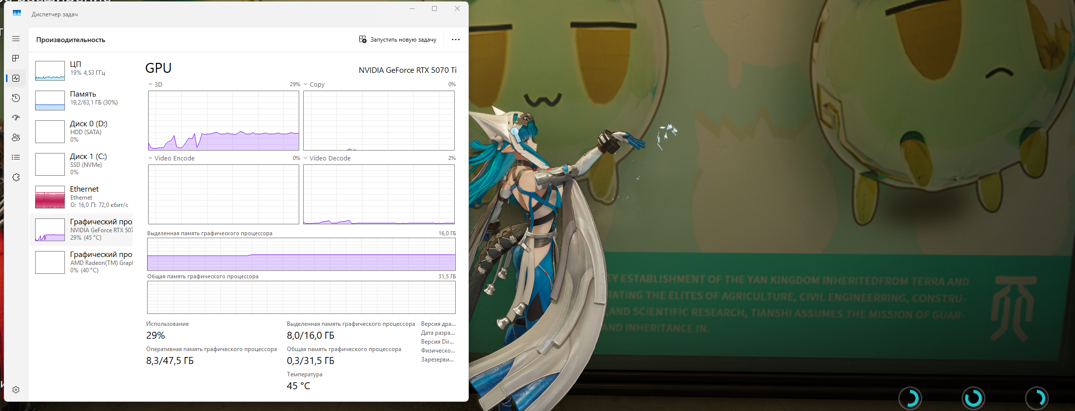The height and width of the screenshot is (411, 1075).
Task: Select the Performance page icon in sidebar
Action: pos(16,78)
